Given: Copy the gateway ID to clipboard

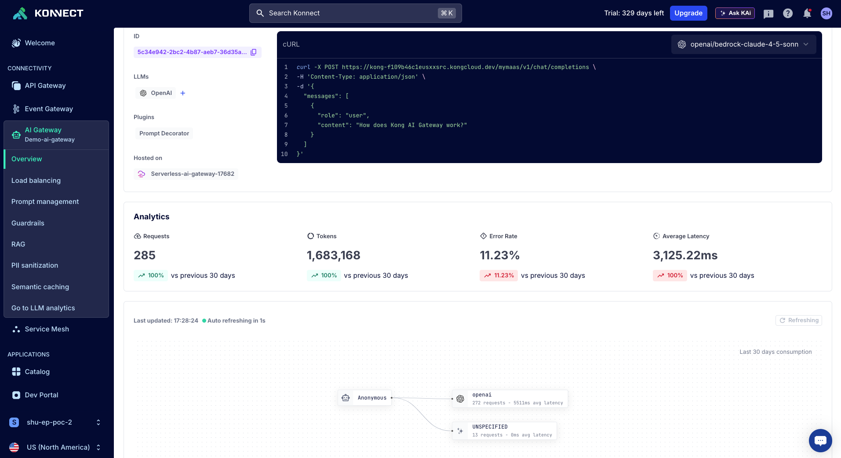Looking at the screenshot, I should coord(254,52).
